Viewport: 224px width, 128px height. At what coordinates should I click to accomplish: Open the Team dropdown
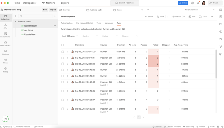click(x=215, y=3)
